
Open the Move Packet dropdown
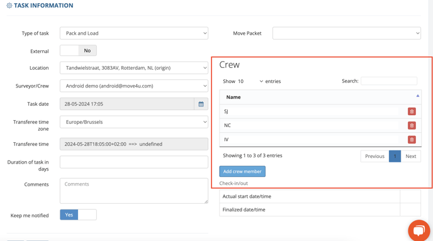point(347,33)
